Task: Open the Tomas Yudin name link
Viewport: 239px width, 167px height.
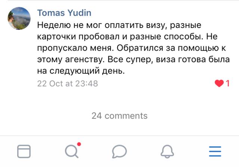Action: pos(64,13)
